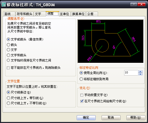Go to the 文字 tab

(40, 14)
